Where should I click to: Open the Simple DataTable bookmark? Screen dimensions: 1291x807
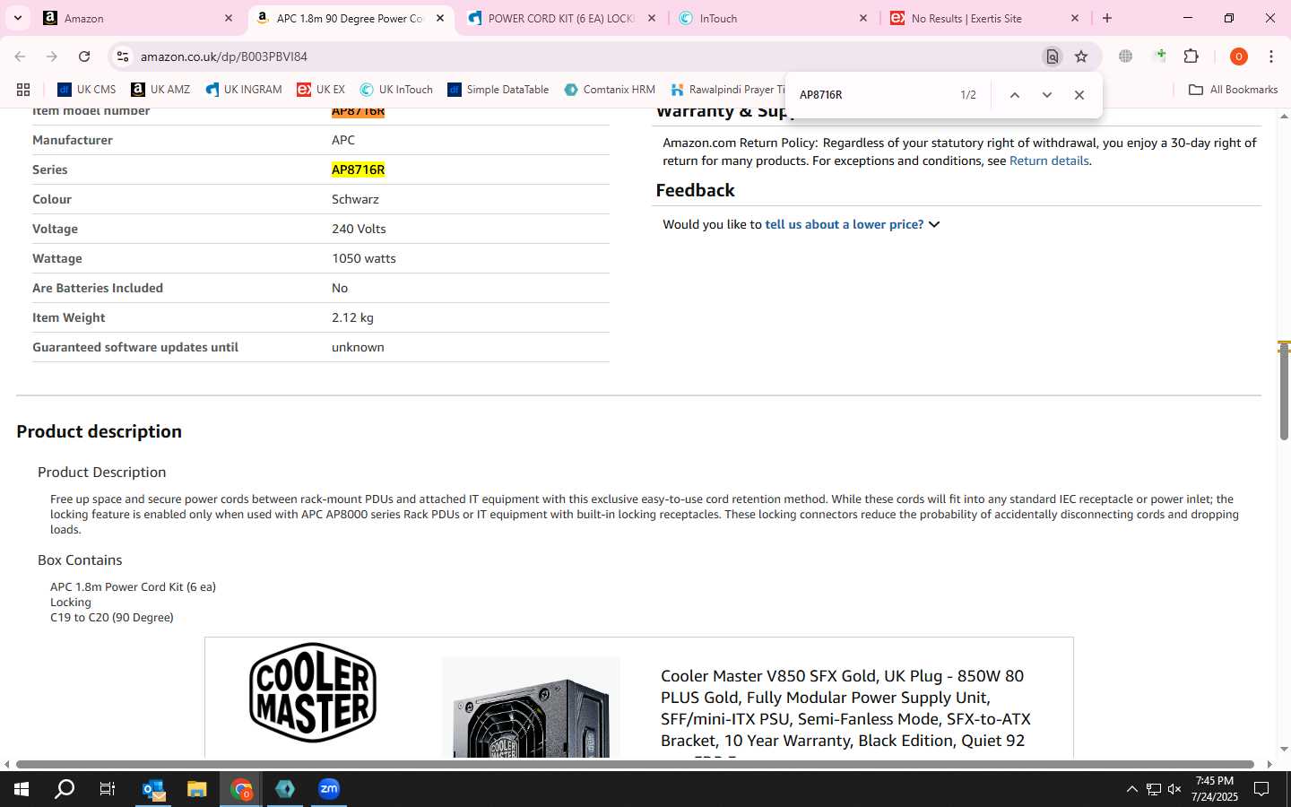498,90
